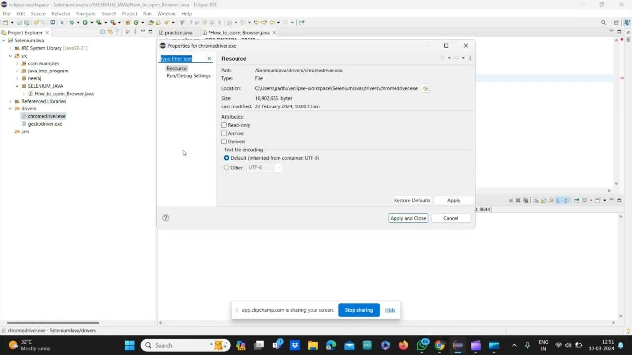Click Project Explorer horizontal scrollbar
This screenshot has height=355, width=632.
coord(52,323)
